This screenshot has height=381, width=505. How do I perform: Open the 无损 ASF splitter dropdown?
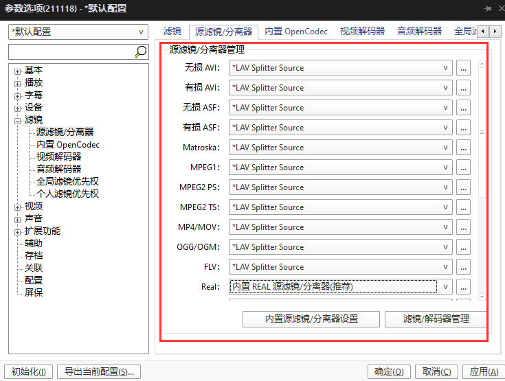340,108
